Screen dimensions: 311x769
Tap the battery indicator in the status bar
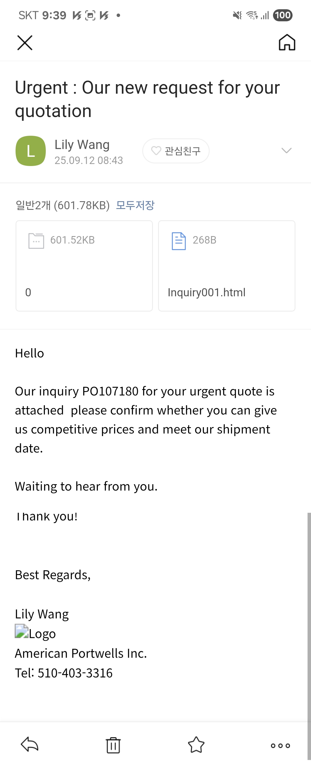point(282,15)
